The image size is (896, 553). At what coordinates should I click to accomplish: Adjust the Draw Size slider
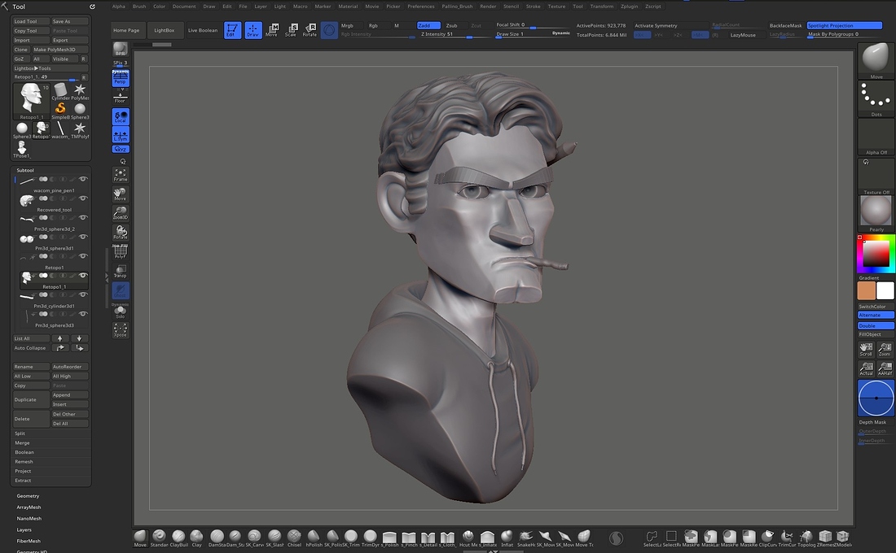point(533,34)
